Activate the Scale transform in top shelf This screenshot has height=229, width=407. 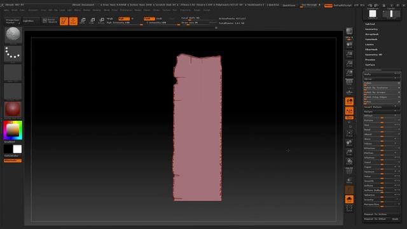(92, 21)
